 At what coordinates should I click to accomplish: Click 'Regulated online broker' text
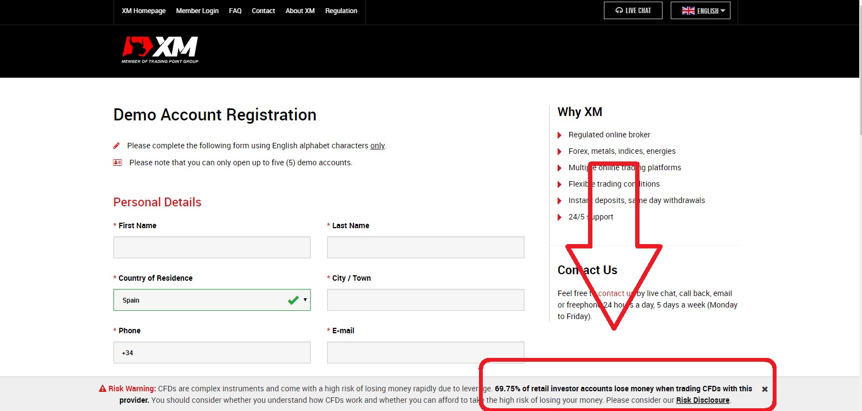[609, 135]
